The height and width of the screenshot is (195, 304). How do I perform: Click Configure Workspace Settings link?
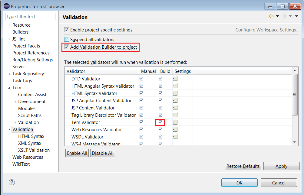(x=266, y=30)
